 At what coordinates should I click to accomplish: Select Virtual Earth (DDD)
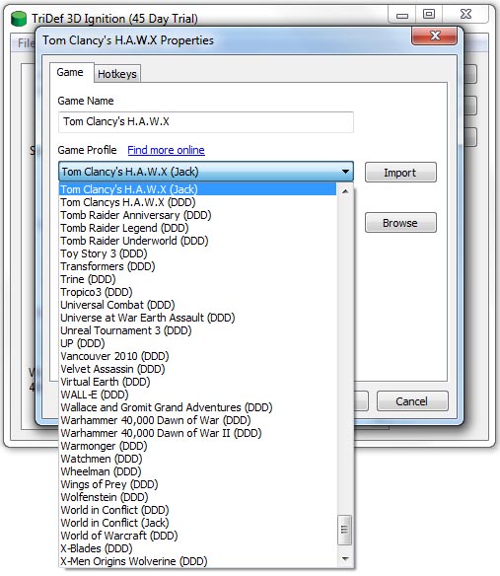198,382
